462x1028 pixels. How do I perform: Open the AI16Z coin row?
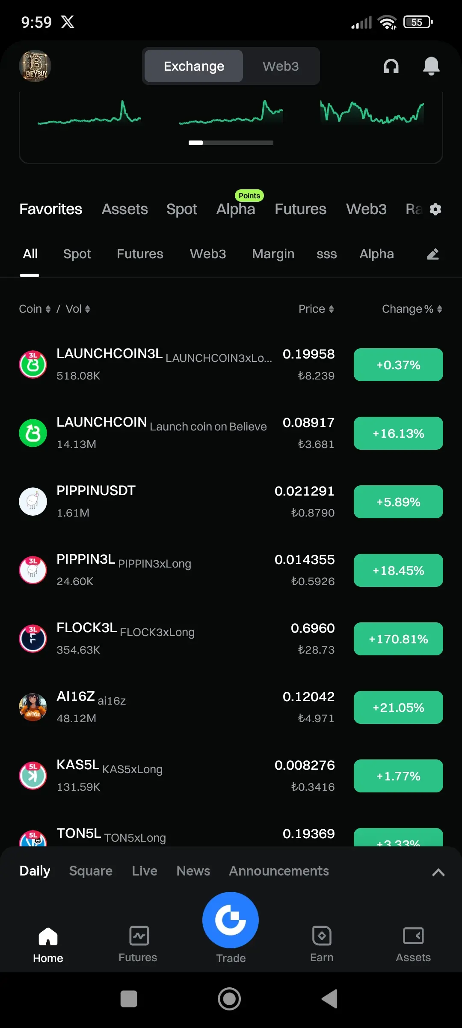(x=231, y=707)
